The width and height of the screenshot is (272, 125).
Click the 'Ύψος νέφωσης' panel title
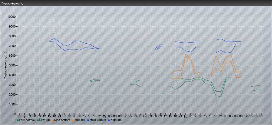12,3
